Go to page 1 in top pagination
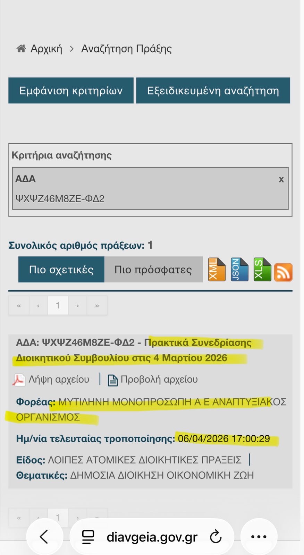Screen dimensions: 304x555 coord(58,305)
